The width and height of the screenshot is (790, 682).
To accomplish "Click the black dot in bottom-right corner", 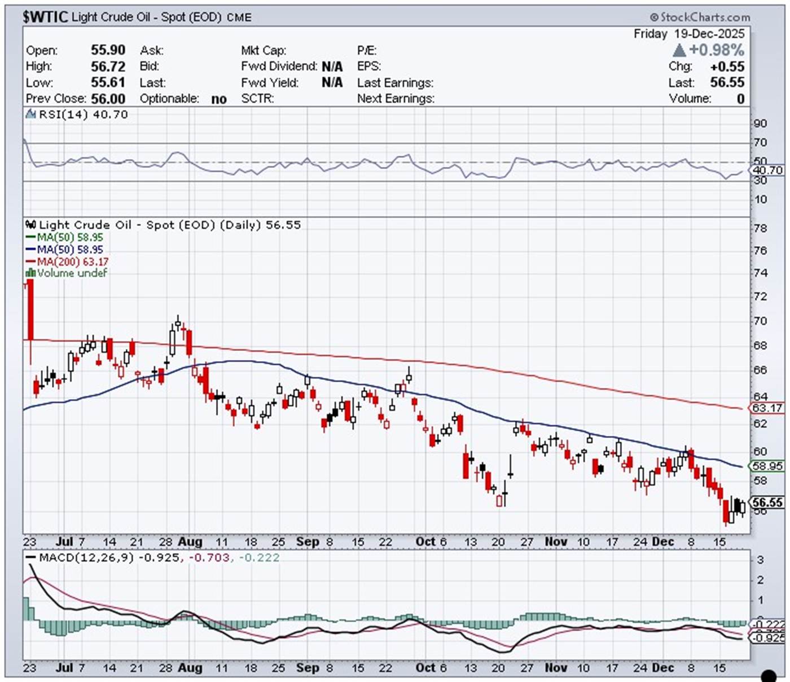I will (x=769, y=675).
